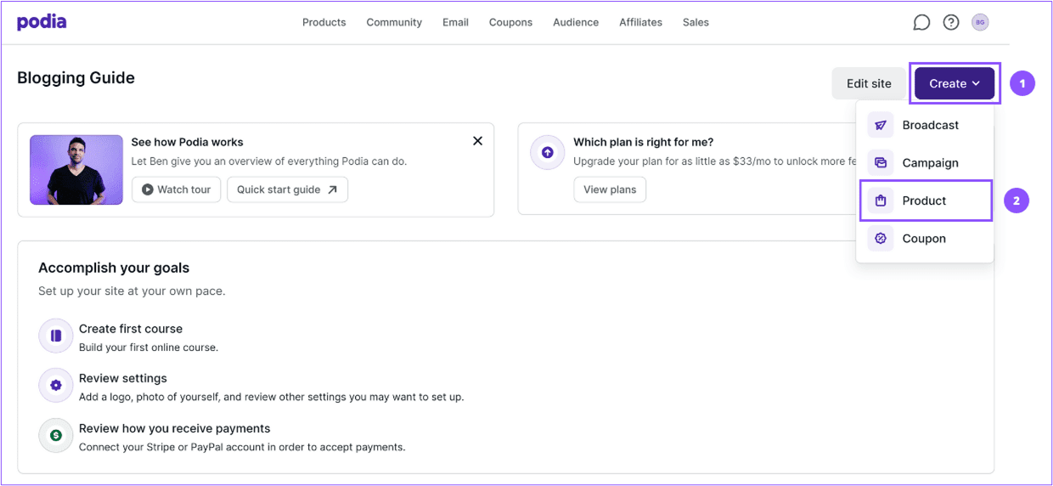Select Campaign from the Create menu
Viewport: 1053px width, 486px height.
coord(925,162)
